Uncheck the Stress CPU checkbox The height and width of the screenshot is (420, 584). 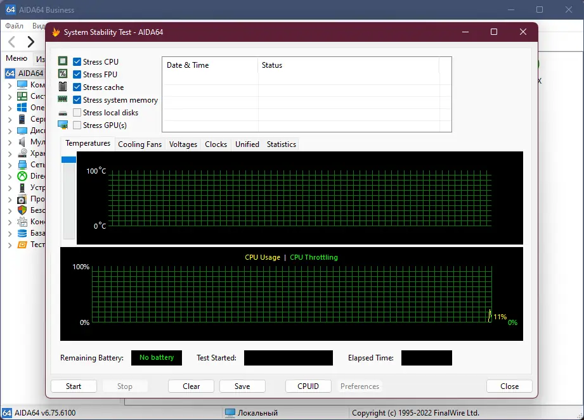click(x=77, y=61)
